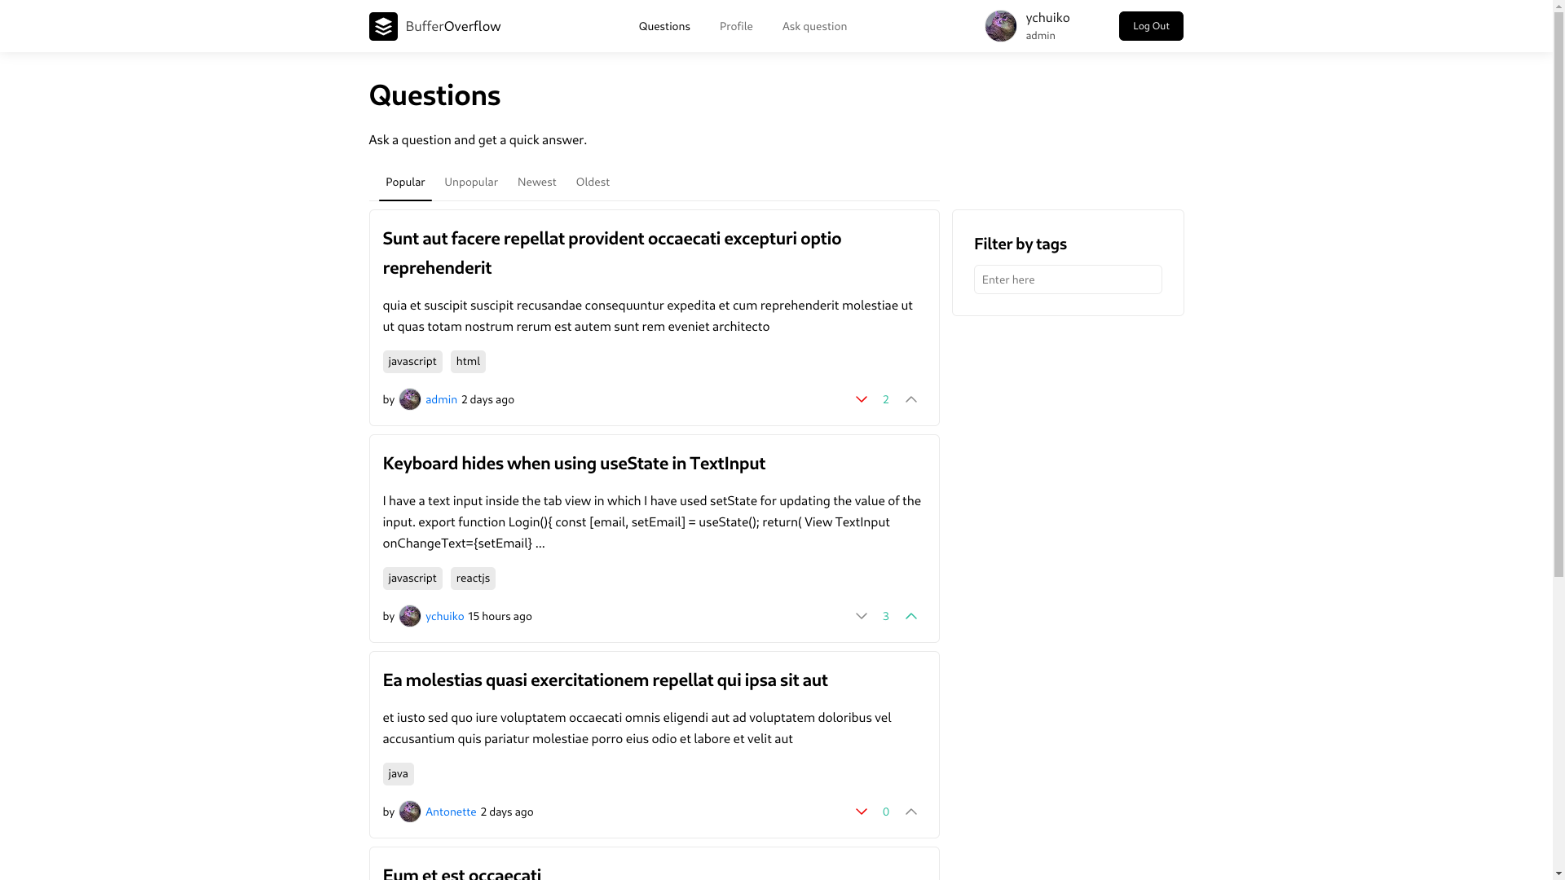The image size is (1565, 880).
Task: Switch to the Newest sort tab
Action: pos(537,183)
